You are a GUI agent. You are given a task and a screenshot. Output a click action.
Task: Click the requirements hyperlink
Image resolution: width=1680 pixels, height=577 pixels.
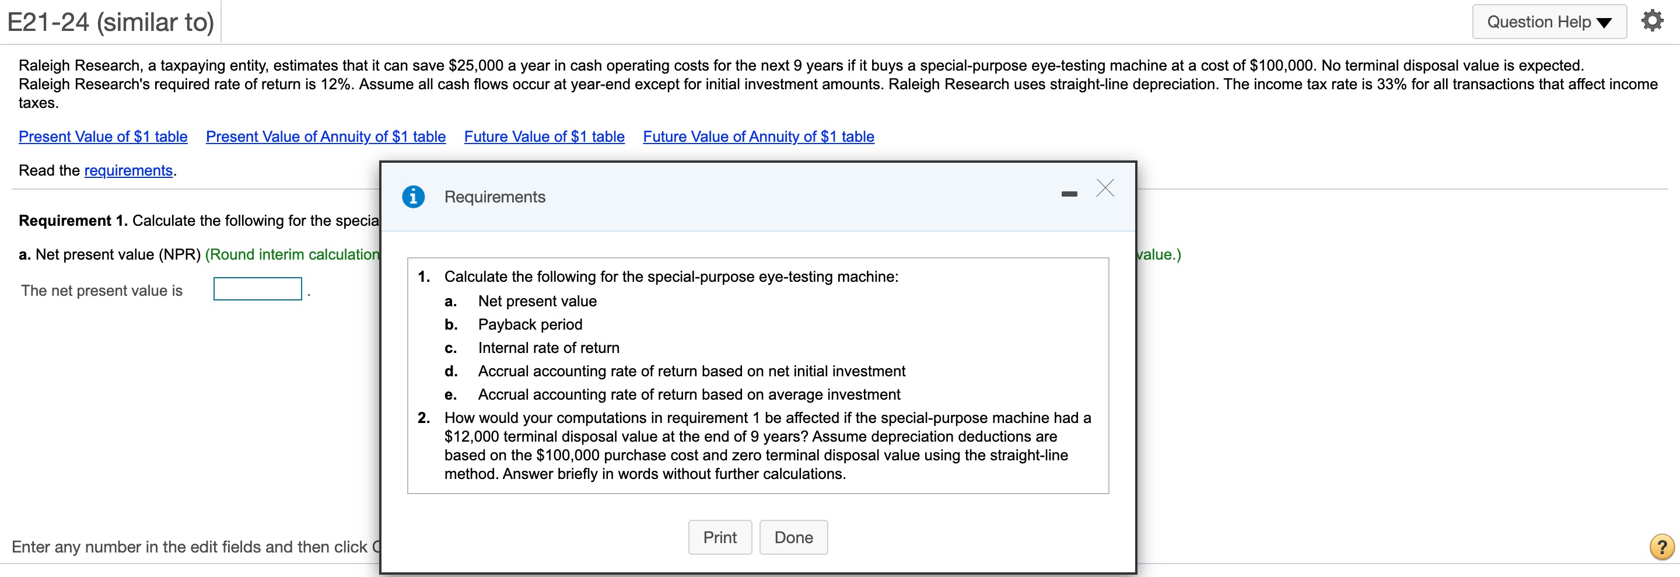tap(128, 170)
